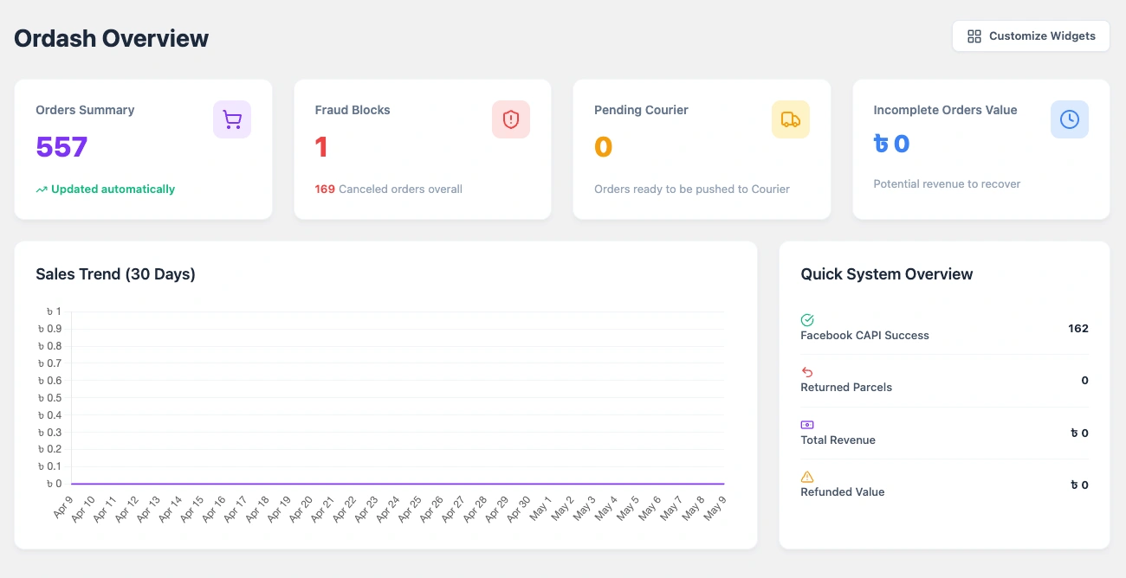1126x578 pixels.
Task: Click the Returned Parcels label
Action: coord(846,388)
